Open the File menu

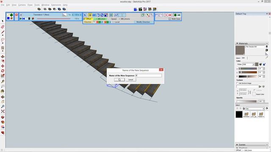click(x=3, y=5)
